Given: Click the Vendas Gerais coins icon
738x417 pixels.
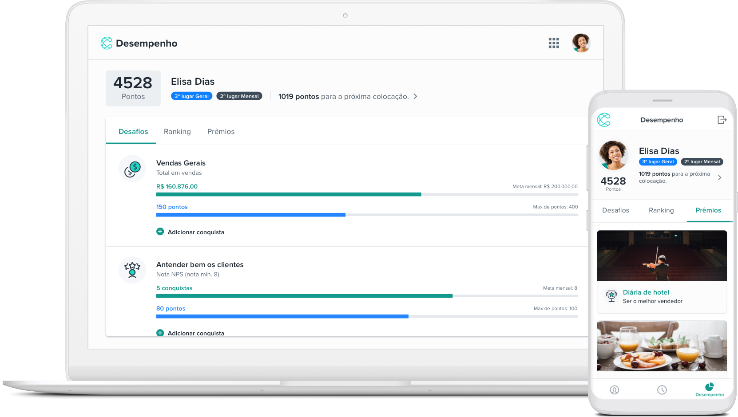Looking at the screenshot, I should click(x=132, y=169).
